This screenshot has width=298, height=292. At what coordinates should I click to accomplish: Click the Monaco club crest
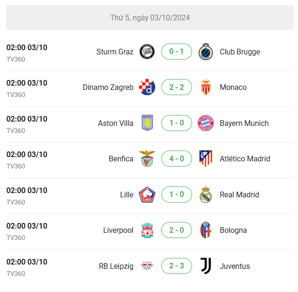[x=206, y=87]
